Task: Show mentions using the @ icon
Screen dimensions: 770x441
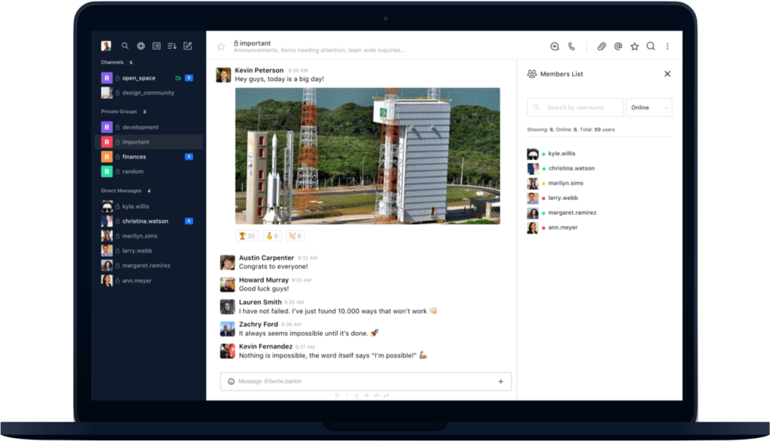Action: coord(618,47)
